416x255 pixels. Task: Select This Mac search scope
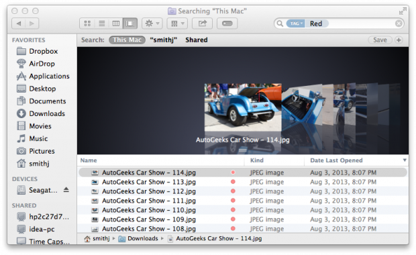click(x=127, y=40)
